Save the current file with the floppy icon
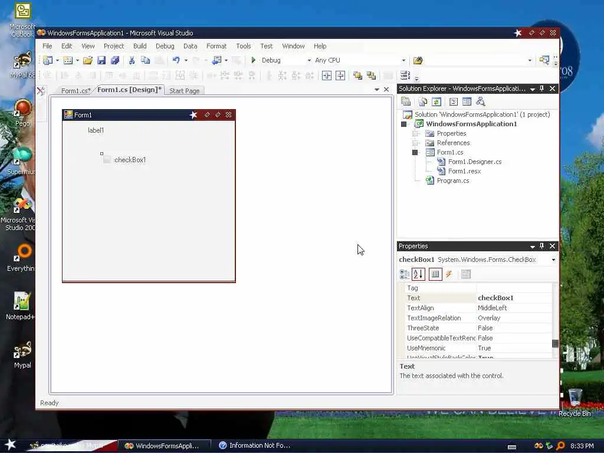The width and height of the screenshot is (604, 453). coord(101,60)
